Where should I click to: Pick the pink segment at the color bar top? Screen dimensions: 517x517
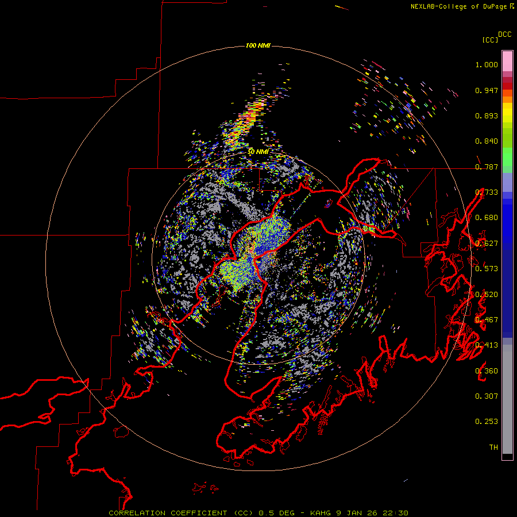(x=507, y=61)
